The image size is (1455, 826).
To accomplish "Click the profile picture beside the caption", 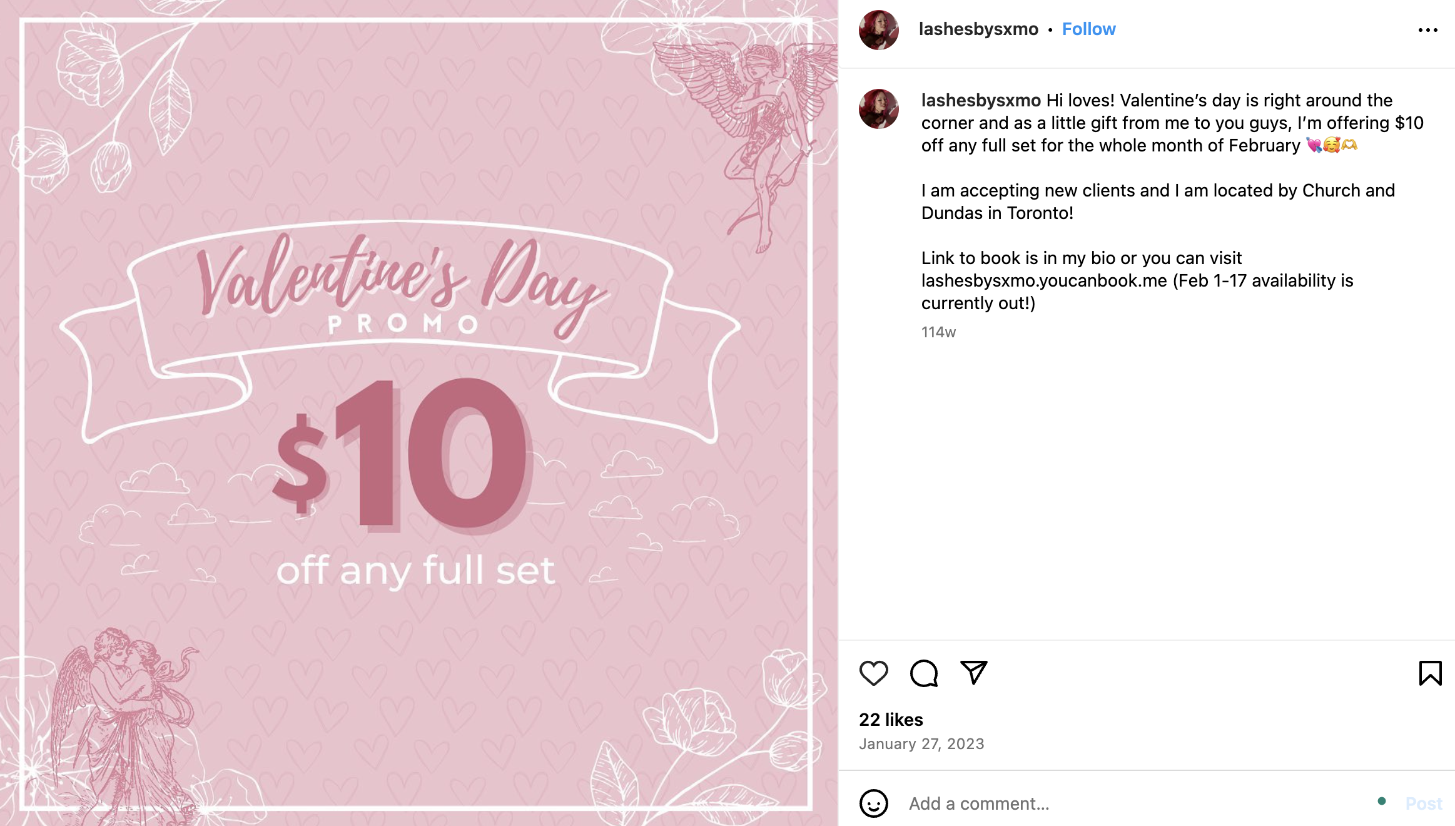I will pyautogui.click(x=878, y=108).
